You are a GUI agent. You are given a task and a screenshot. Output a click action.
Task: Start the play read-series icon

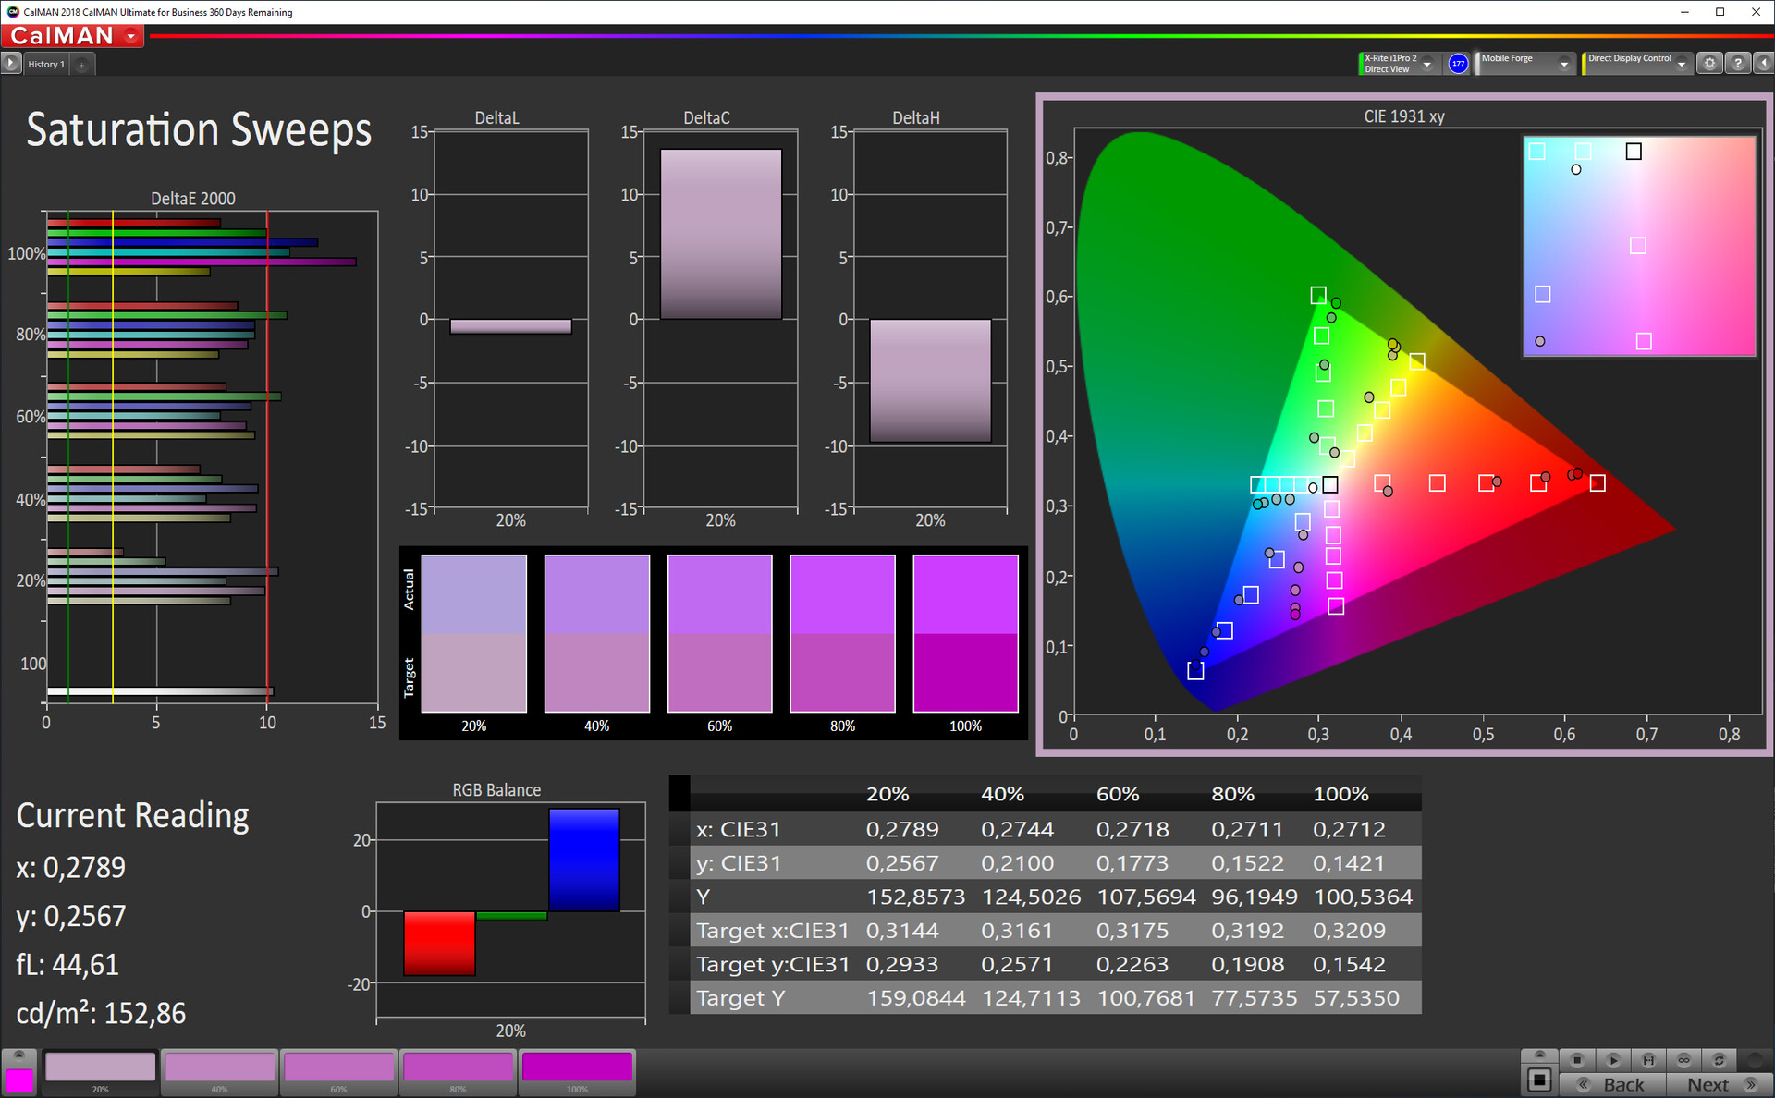[x=1612, y=1060]
